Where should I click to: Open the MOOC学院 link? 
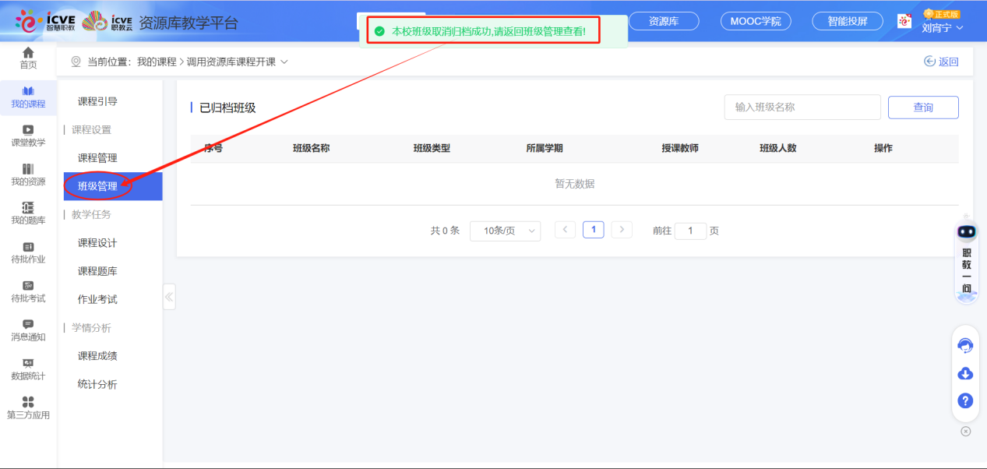754,21
